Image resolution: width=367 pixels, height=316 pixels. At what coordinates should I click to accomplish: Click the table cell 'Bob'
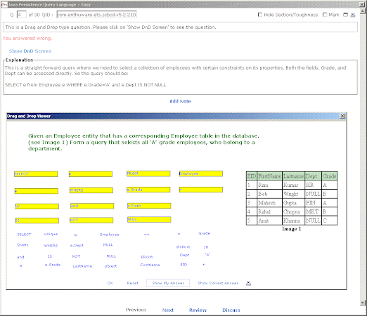point(269,194)
